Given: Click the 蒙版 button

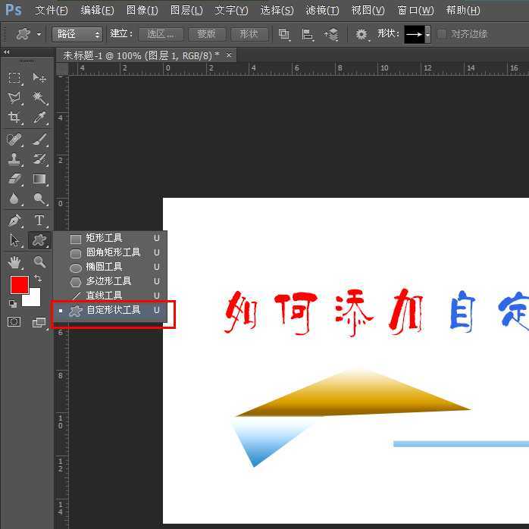Looking at the screenshot, I should pyautogui.click(x=206, y=34).
